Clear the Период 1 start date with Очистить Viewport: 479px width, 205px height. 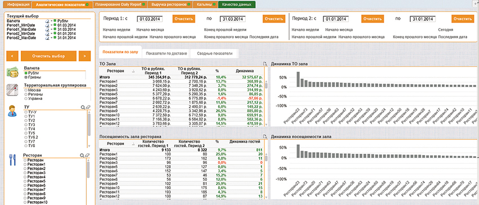point(184,19)
